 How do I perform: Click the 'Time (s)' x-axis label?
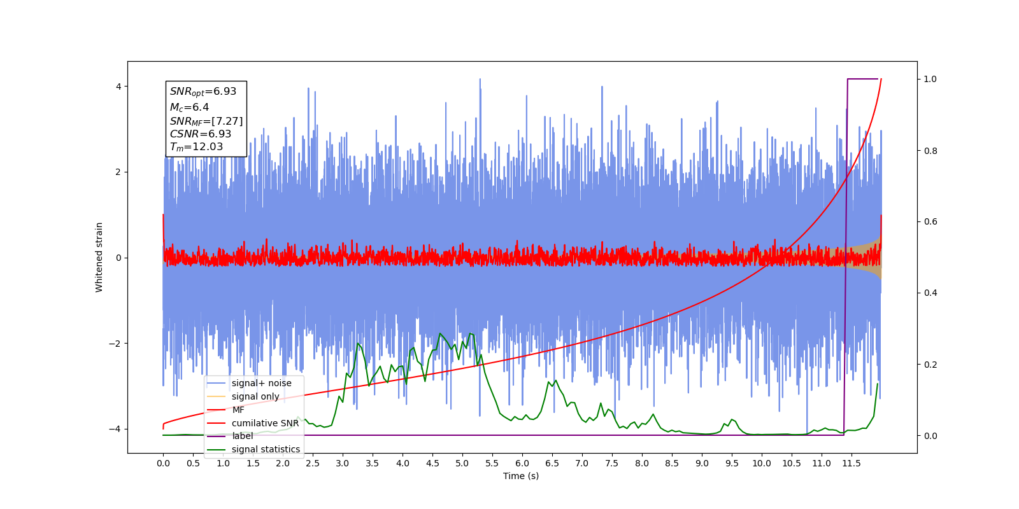(x=521, y=476)
